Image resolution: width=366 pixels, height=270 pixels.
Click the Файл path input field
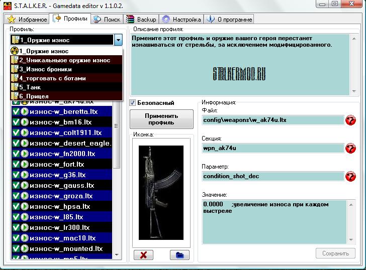click(273, 120)
